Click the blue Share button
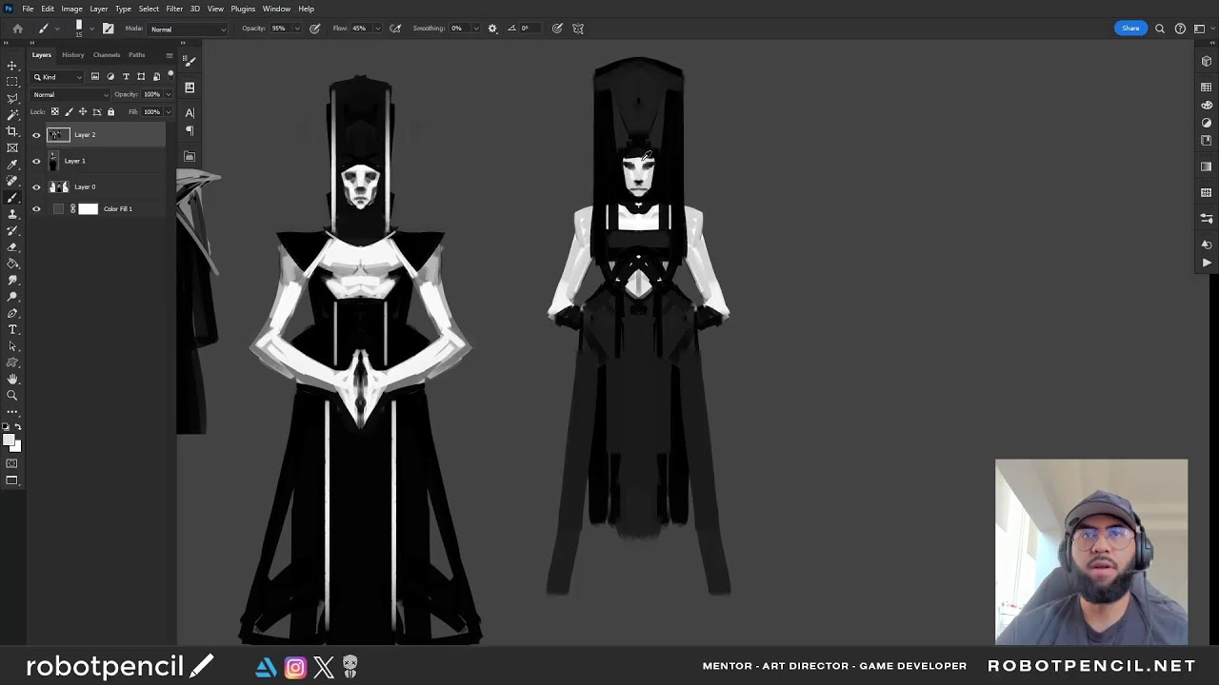 (x=1129, y=29)
